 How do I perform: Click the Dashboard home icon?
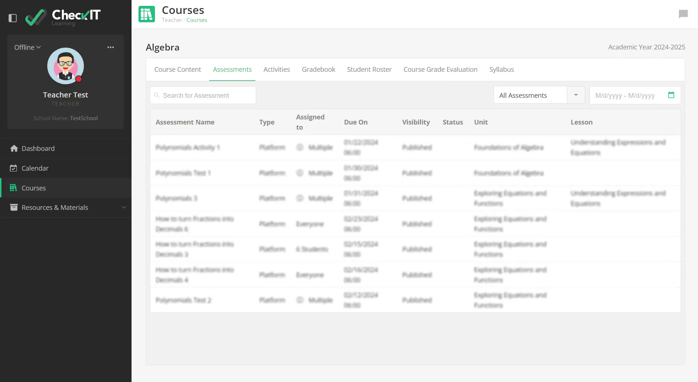pos(14,148)
